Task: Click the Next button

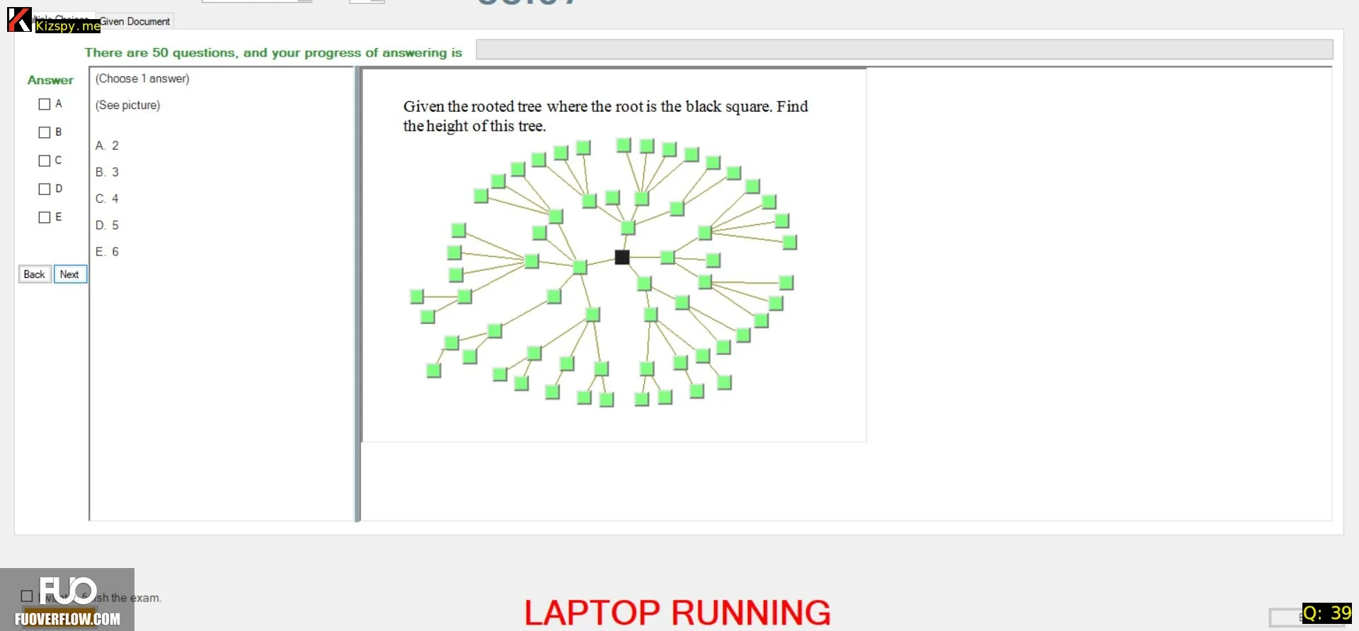Action: point(70,274)
